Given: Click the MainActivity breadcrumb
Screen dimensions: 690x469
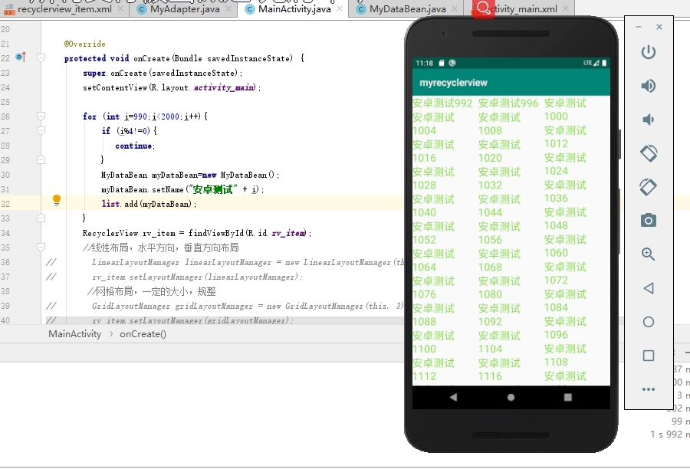Looking at the screenshot, I should (x=74, y=334).
